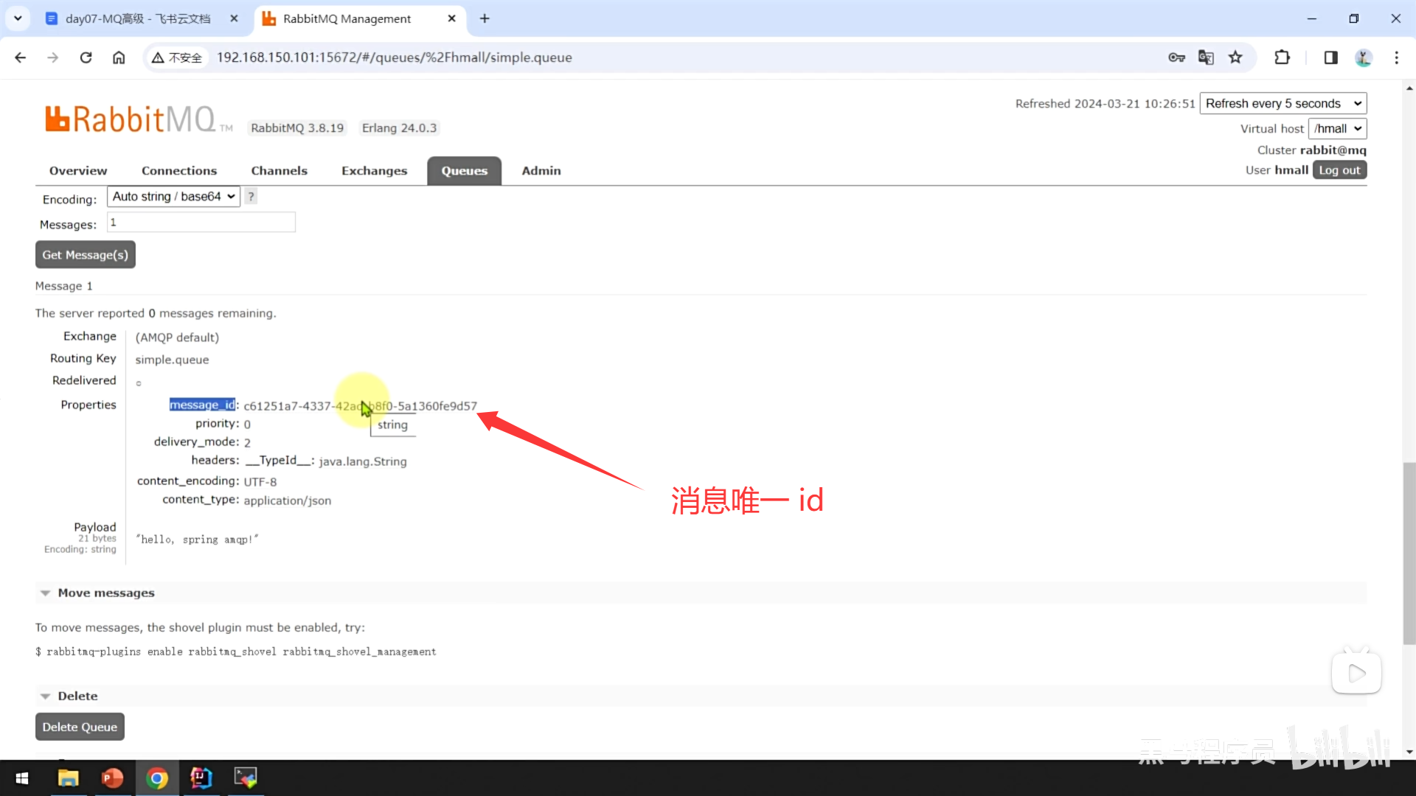Open the Virtual host dropdown
The height and width of the screenshot is (796, 1416).
coord(1336,128)
